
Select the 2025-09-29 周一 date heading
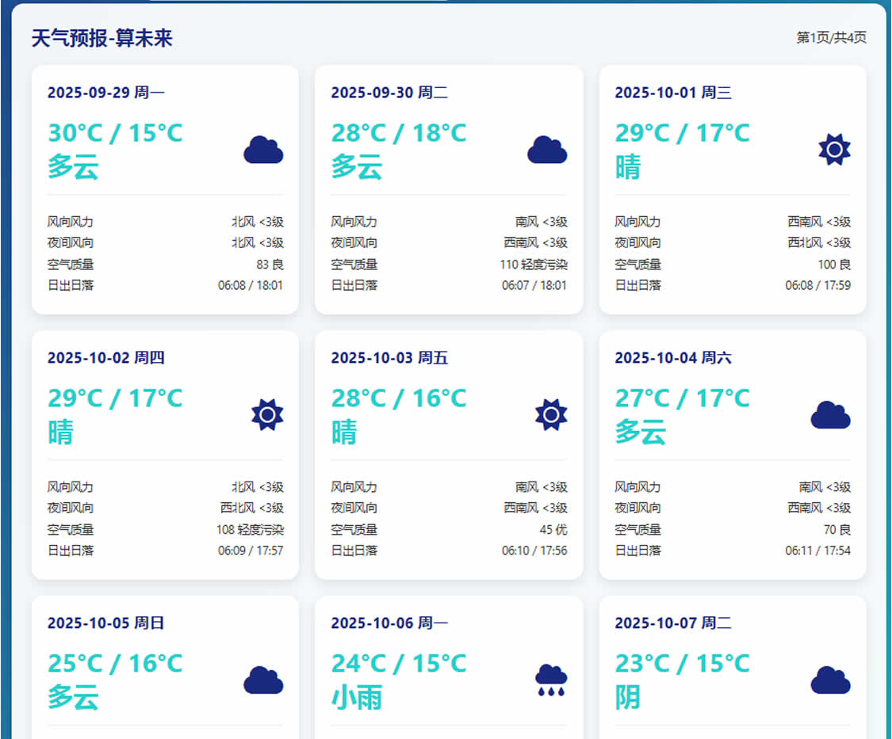106,93
